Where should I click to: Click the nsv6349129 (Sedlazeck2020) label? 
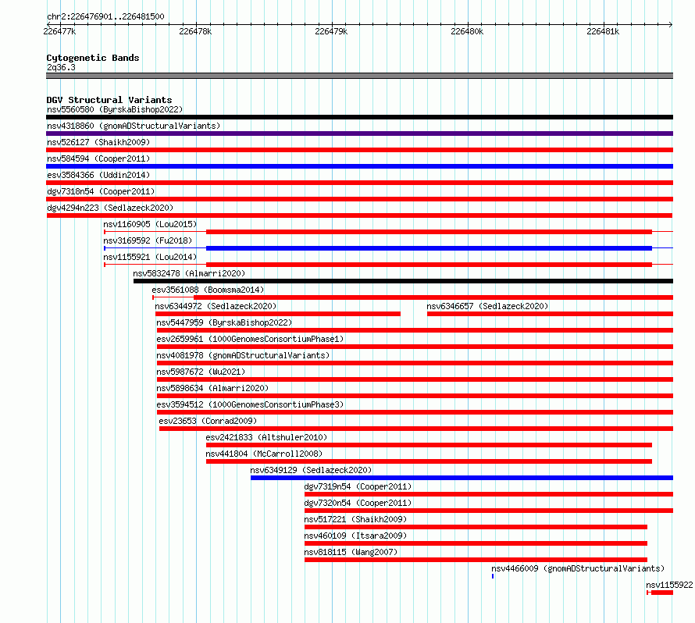tap(311, 470)
